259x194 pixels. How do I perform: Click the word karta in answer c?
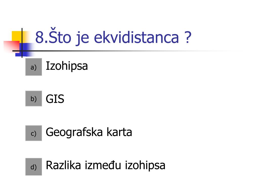(119, 132)
